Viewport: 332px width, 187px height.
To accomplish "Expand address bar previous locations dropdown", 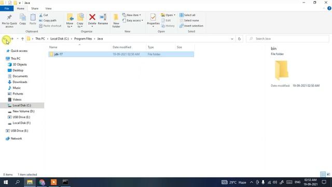I will point(232,39).
